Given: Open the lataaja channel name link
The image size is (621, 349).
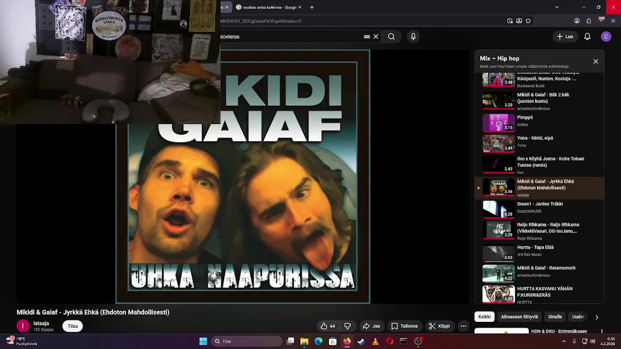Looking at the screenshot, I should pyautogui.click(x=41, y=323).
